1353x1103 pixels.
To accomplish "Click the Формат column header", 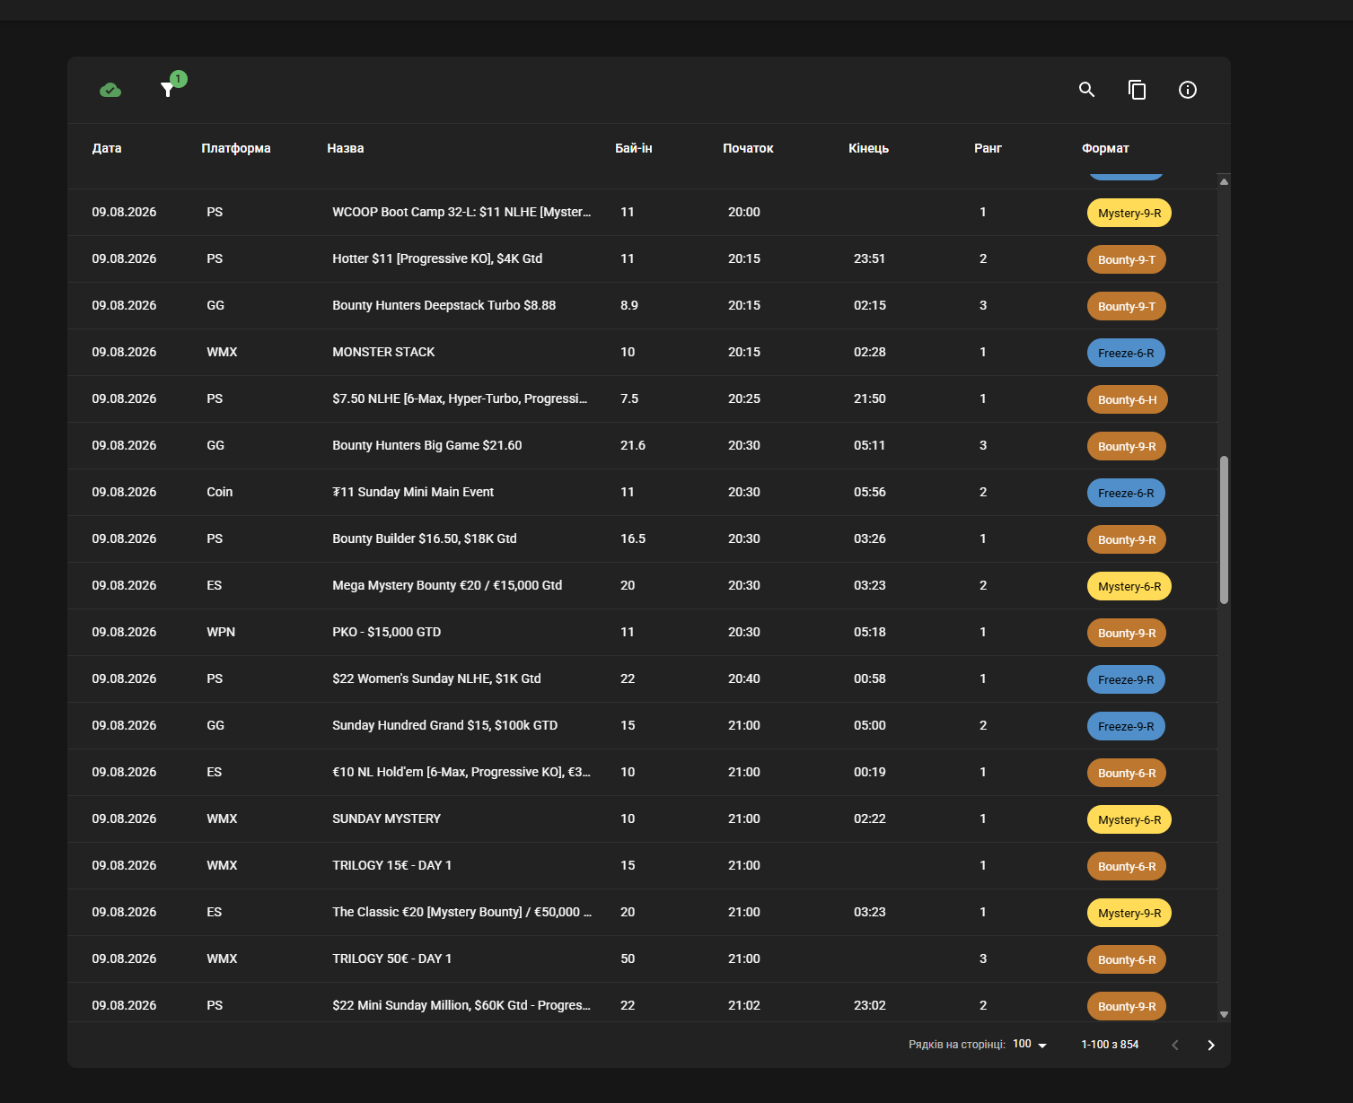I will (x=1105, y=148).
